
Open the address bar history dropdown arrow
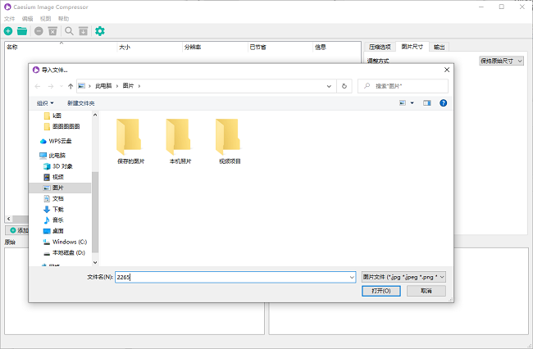(x=329, y=86)
